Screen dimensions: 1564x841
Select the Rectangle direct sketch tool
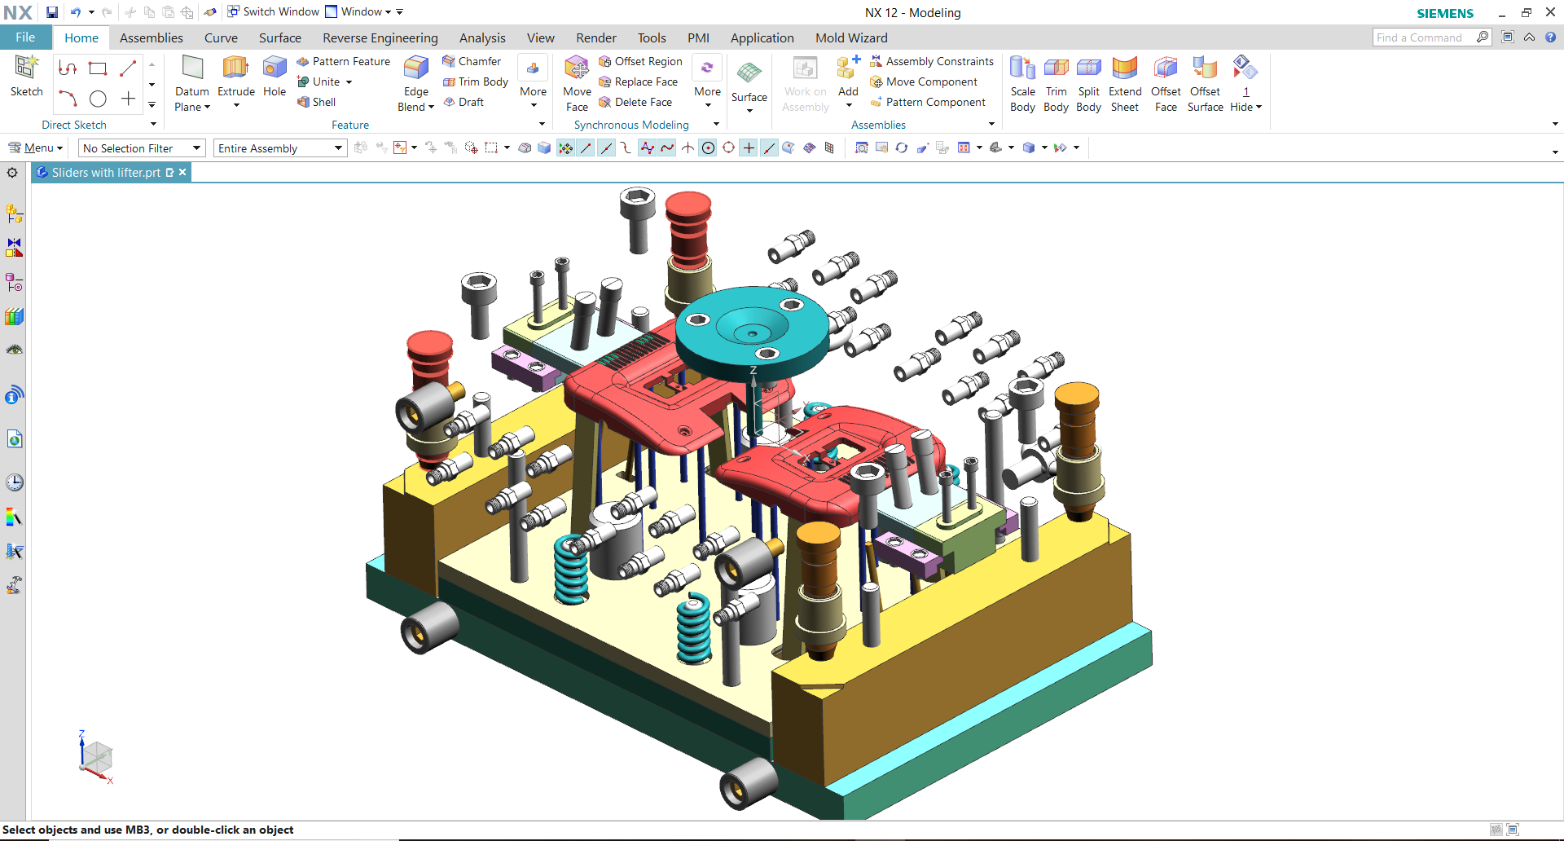click(x=98, y=68)
